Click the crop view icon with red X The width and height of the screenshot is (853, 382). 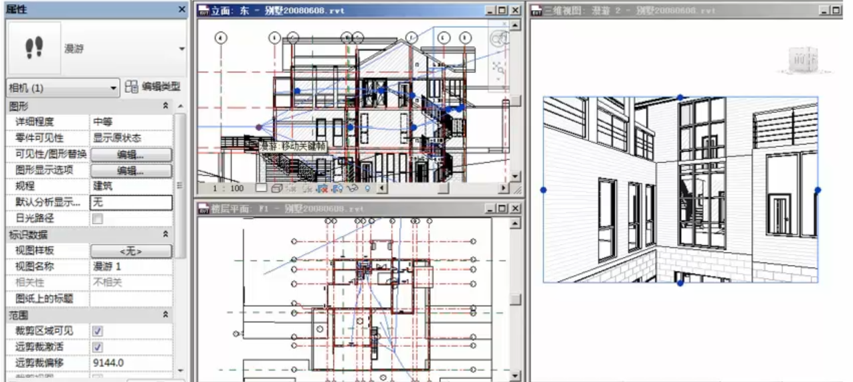coord(322,189)
